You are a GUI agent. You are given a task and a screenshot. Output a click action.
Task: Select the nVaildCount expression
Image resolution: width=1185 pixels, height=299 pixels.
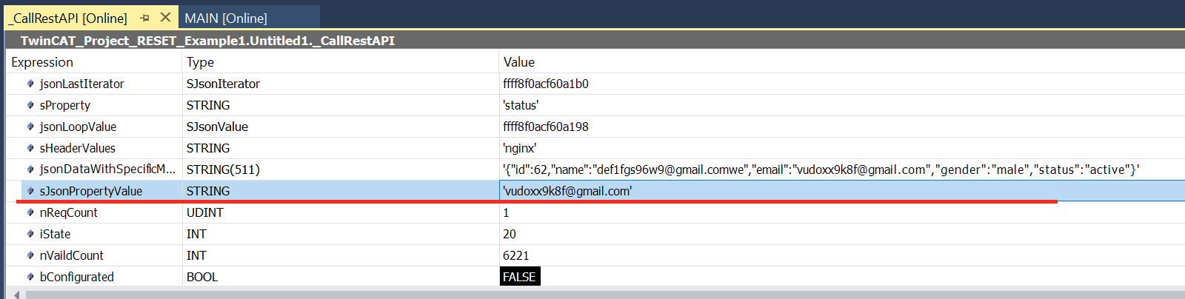(x=72, y=255)
